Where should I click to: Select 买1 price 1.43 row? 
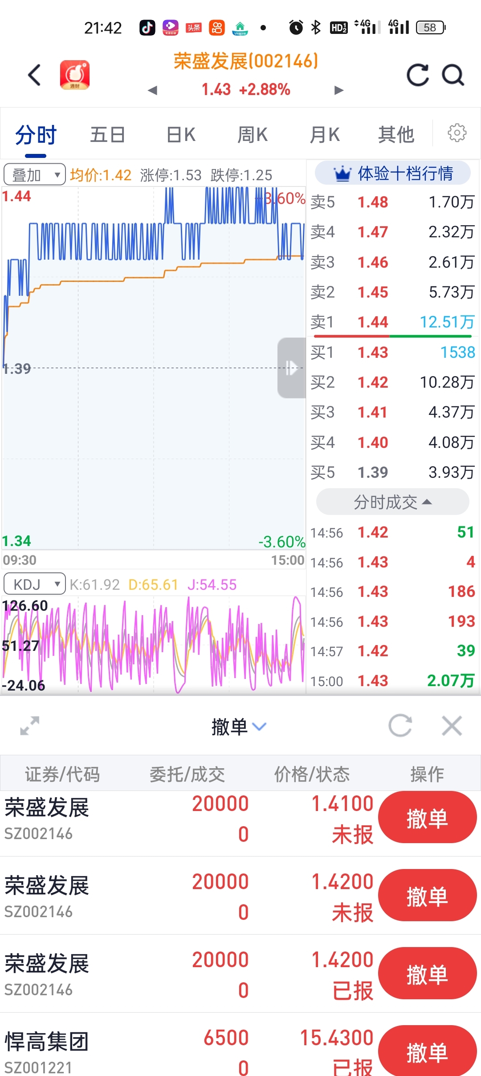392,352
